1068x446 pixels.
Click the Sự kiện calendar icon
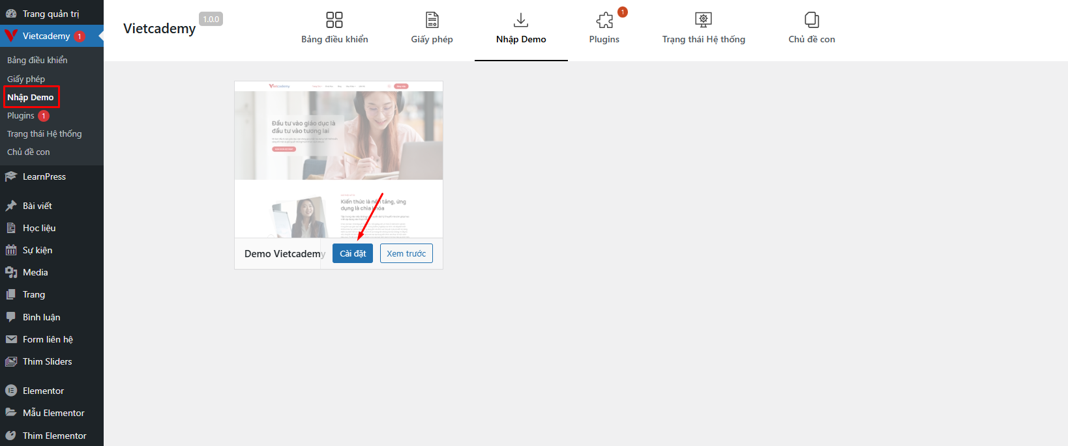coord(11,250)
